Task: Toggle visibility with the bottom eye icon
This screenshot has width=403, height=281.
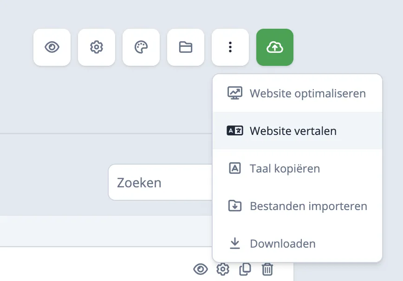Action: click(201, 269)
